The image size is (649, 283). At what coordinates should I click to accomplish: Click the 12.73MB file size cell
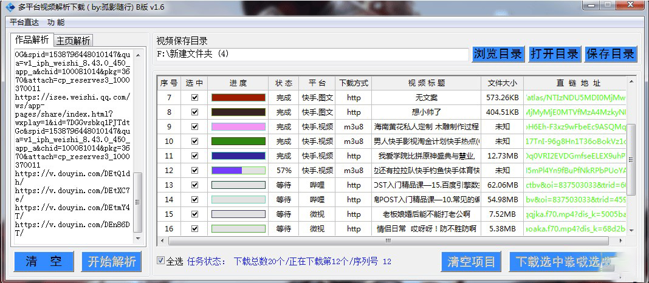click(x=502, y=156)
